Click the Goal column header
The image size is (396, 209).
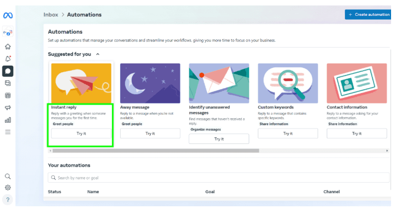[x=210, y=191]
